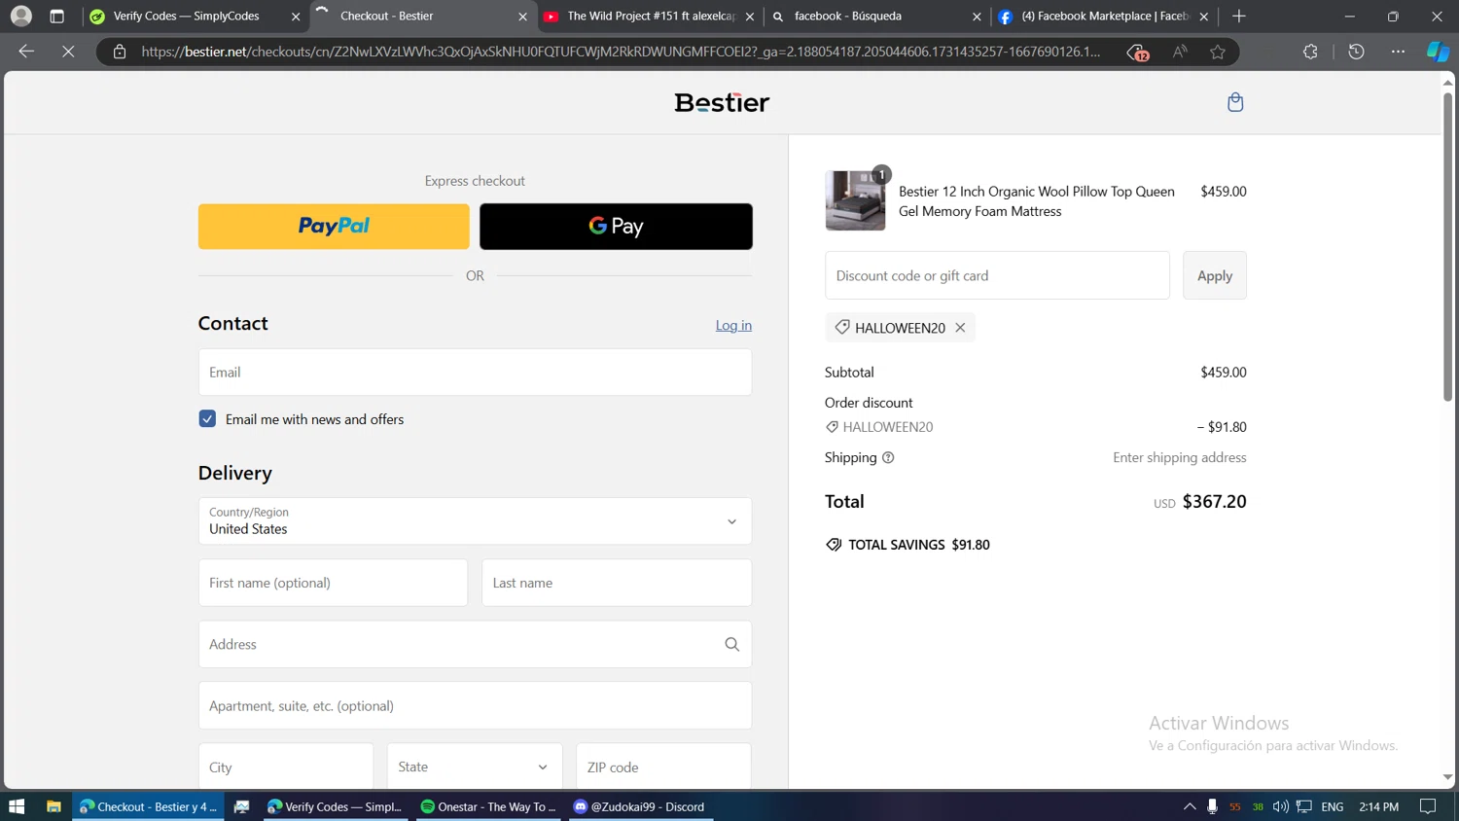Click the $367.20 total amount

[1214, 501]
